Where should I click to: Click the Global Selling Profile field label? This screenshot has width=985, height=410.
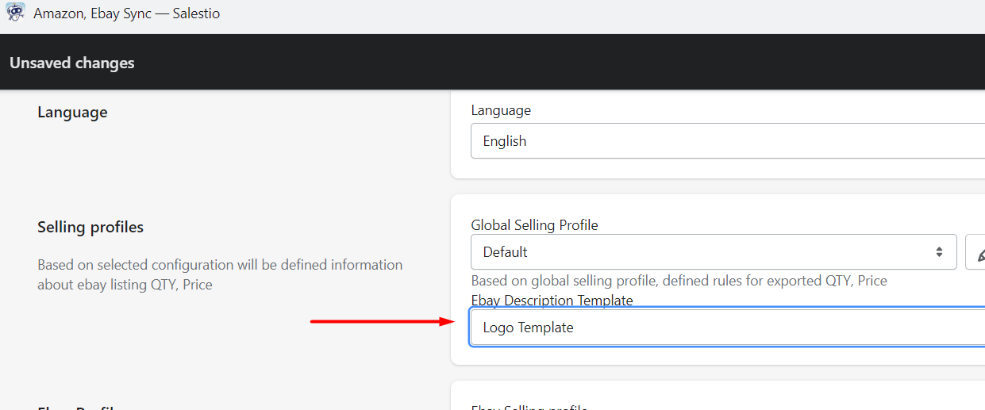(534, 225)
